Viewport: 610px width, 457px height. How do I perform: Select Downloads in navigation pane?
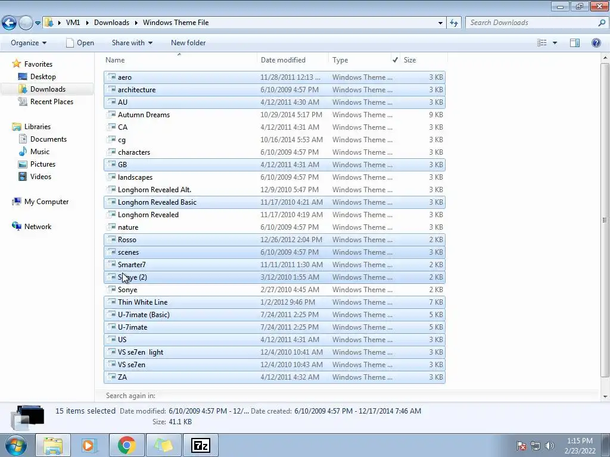pos(48,89)
